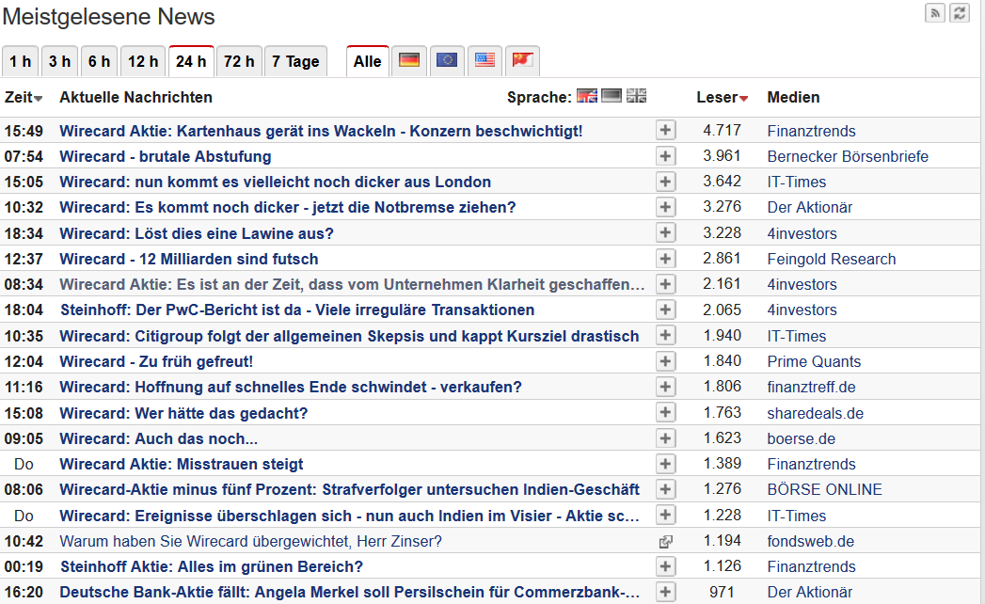Select German language flag icon
985x604 pixels.
(612, 96)
